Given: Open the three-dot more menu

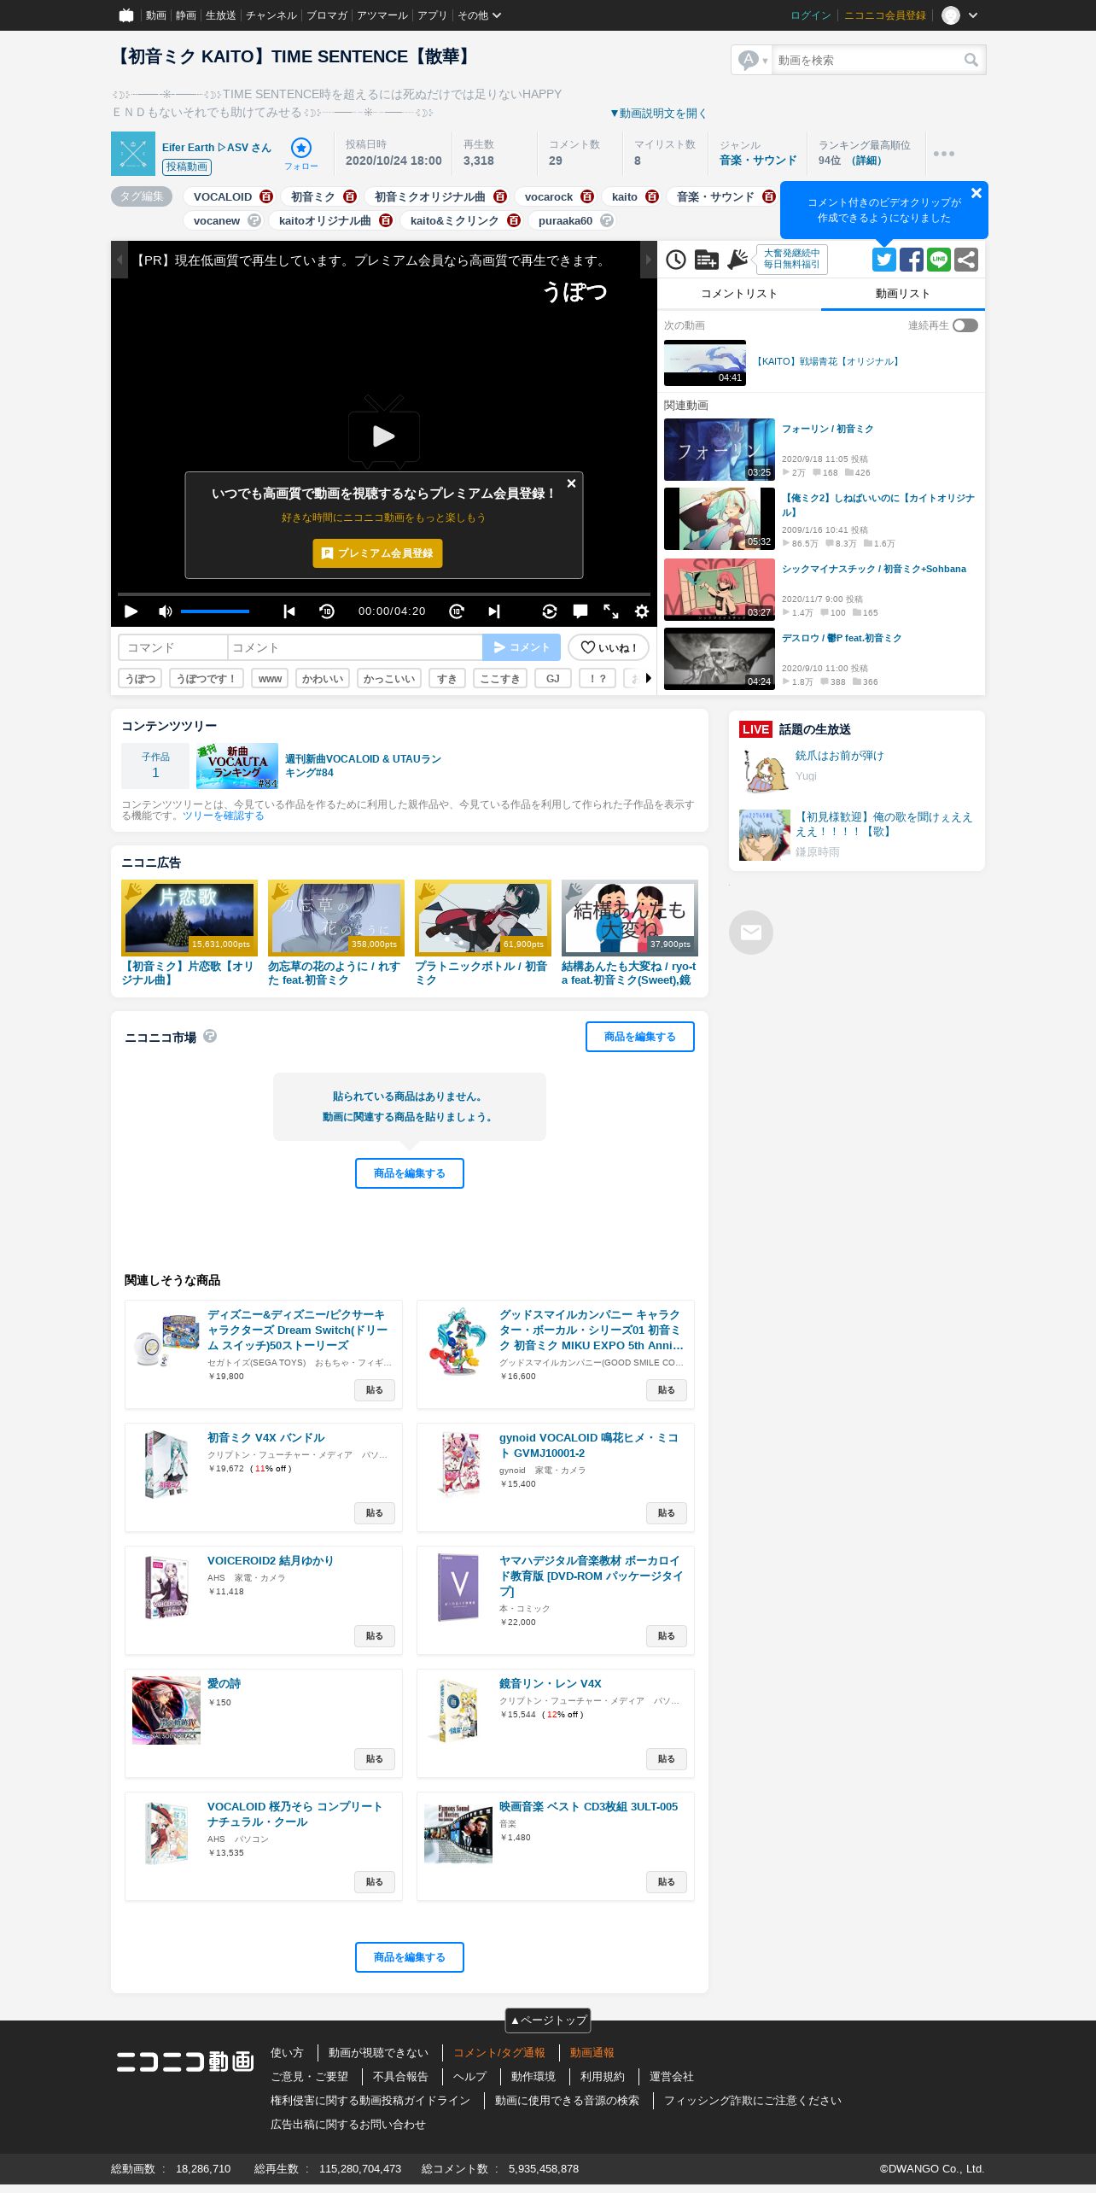Looking at the screenshot, I should pyautogui.click(x=944, y=154).
